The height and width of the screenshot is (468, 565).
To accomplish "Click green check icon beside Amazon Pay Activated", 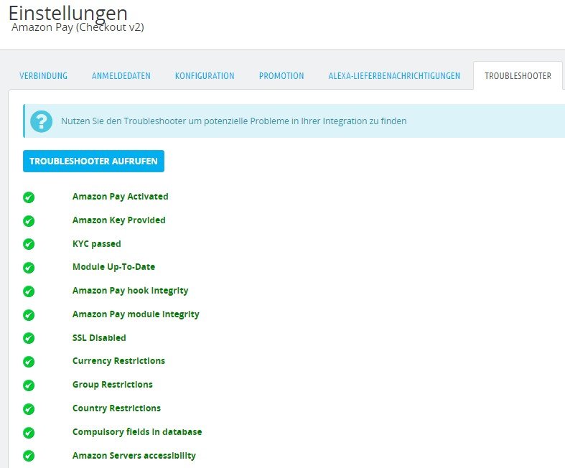I will click(29, 197).
